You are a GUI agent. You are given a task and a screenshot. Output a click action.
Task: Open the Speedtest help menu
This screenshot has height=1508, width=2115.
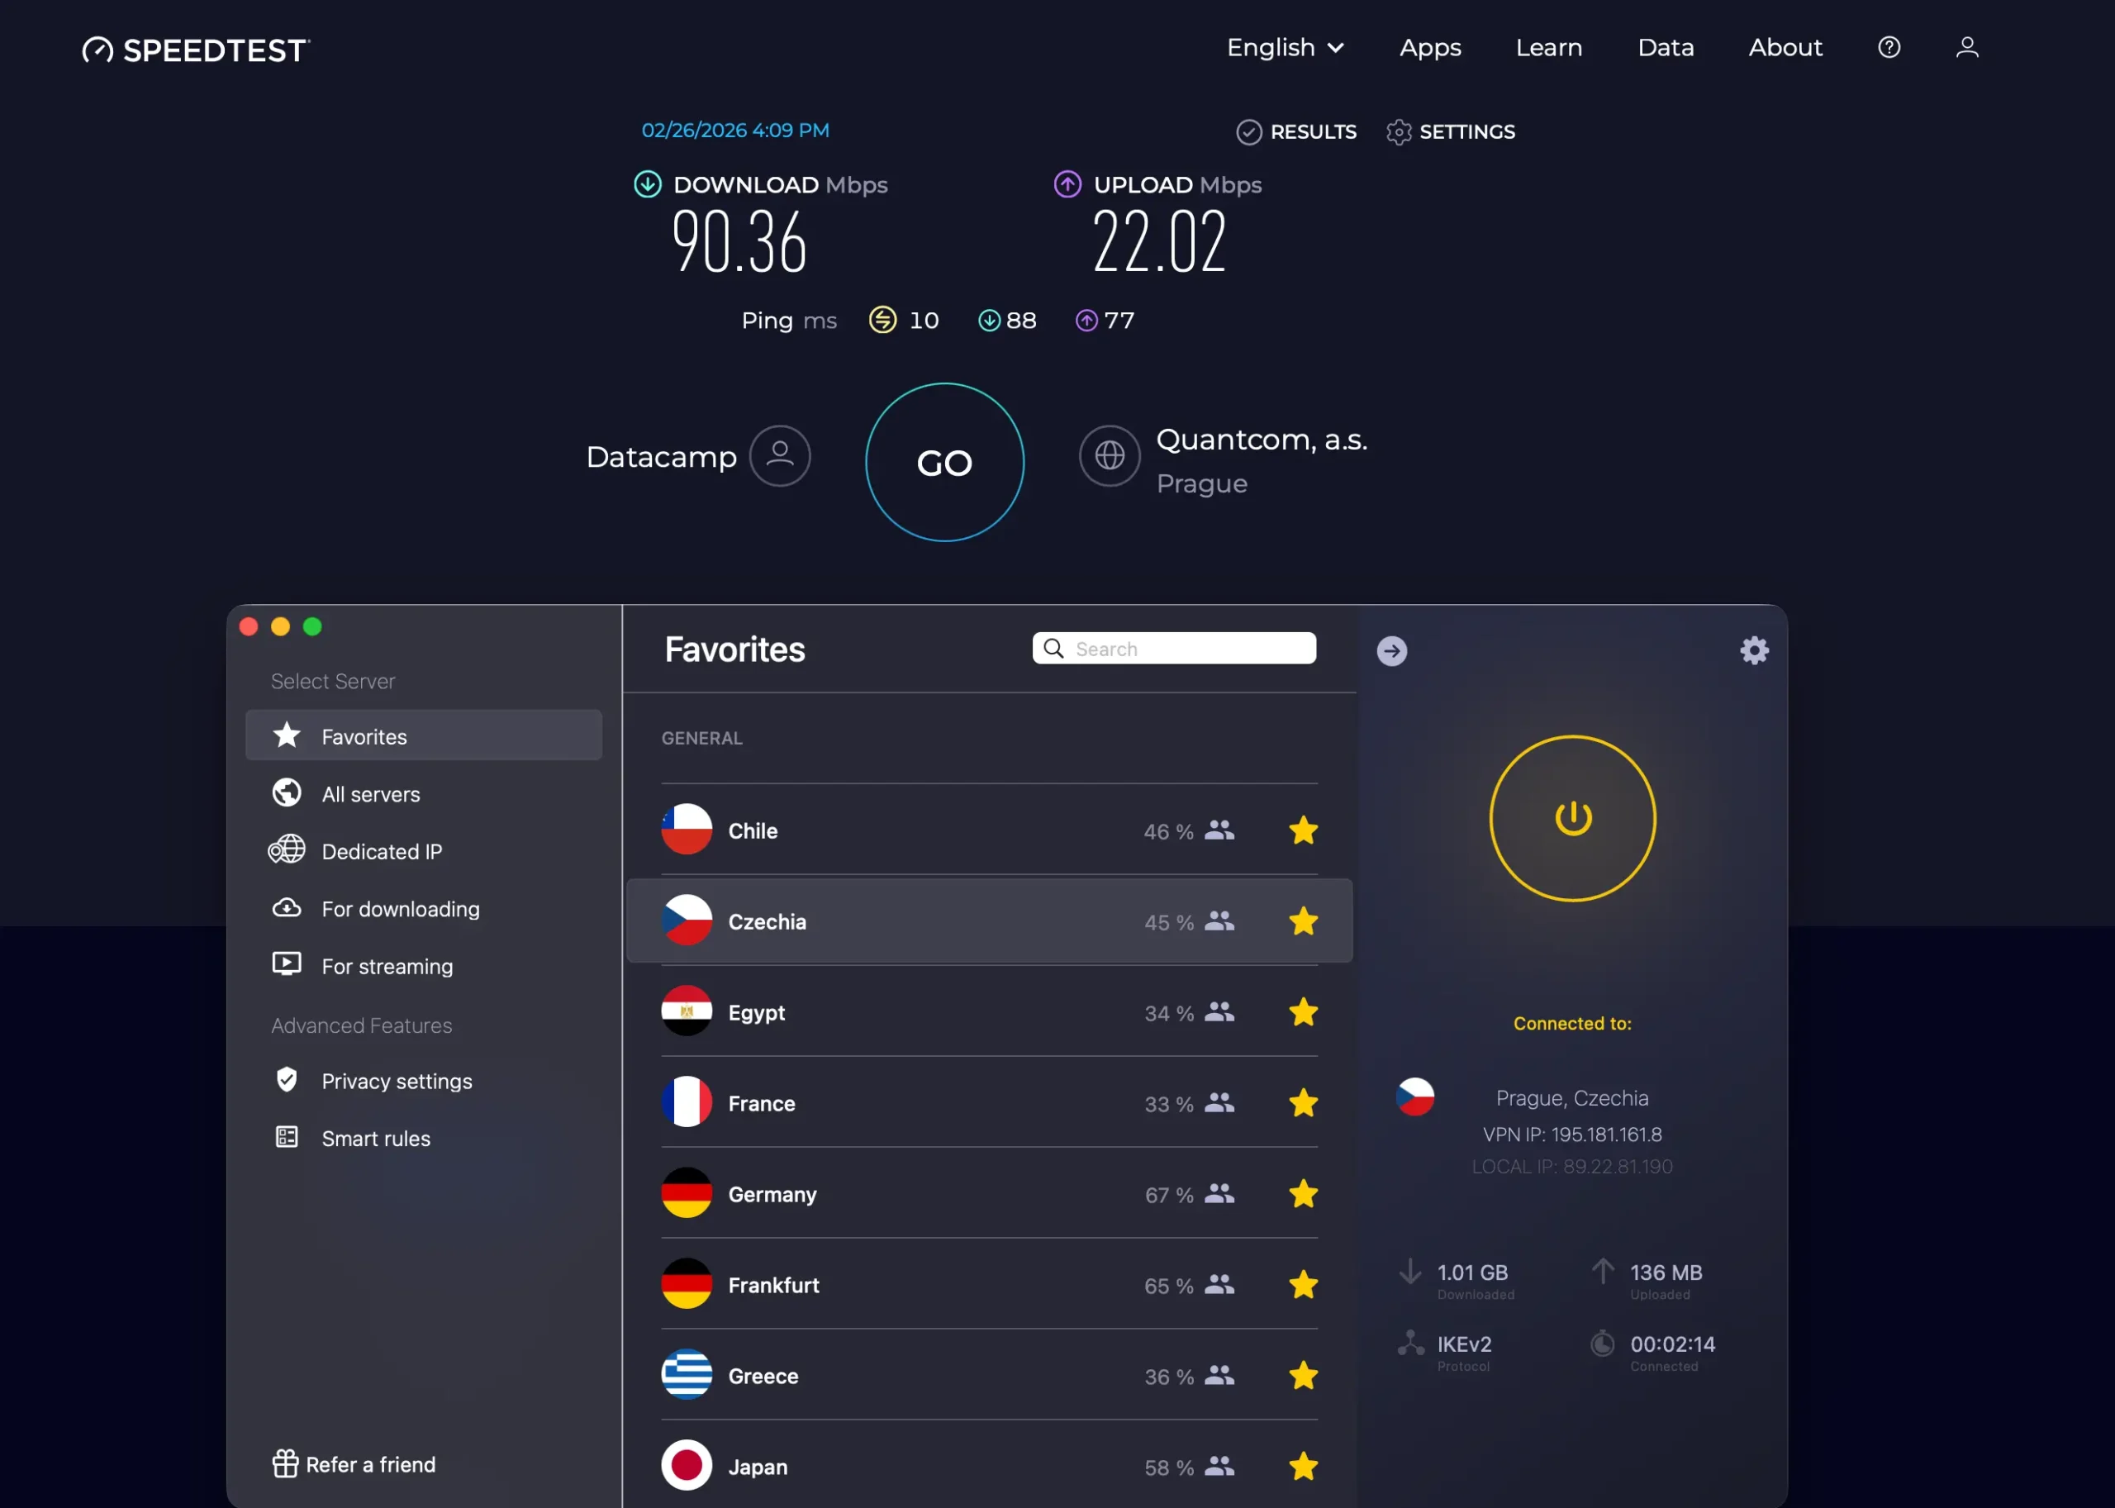[x=1889, y=47]
